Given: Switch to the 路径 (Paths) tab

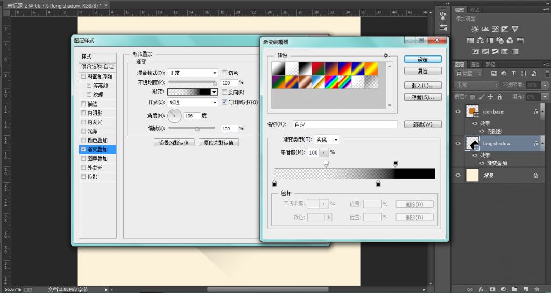Looking at the screenshot, I should point(490,64).
